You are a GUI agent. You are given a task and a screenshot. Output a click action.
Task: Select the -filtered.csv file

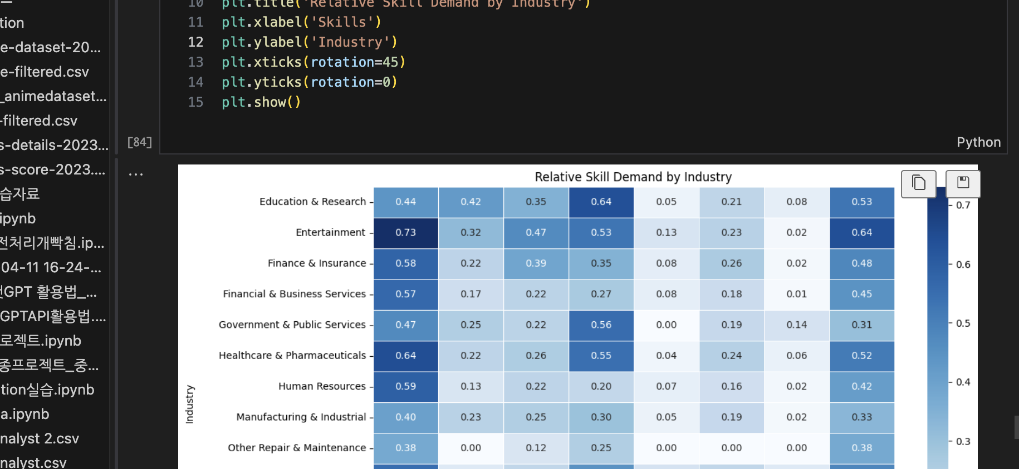pos(39,121)
